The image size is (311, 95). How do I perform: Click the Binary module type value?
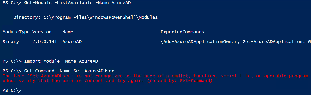pos(11,42)
